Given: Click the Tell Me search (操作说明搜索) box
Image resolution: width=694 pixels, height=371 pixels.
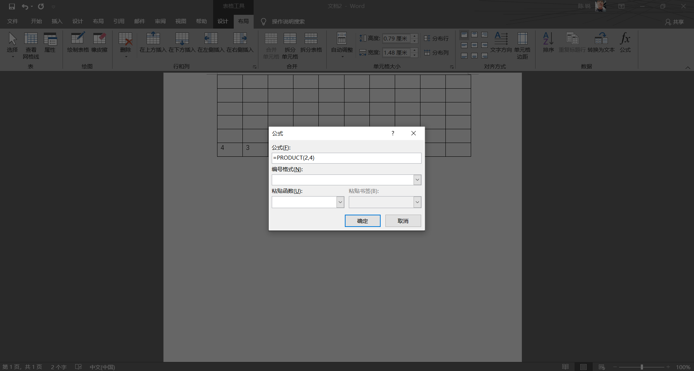Looking at the screenshot, I should tap(288, 22).
